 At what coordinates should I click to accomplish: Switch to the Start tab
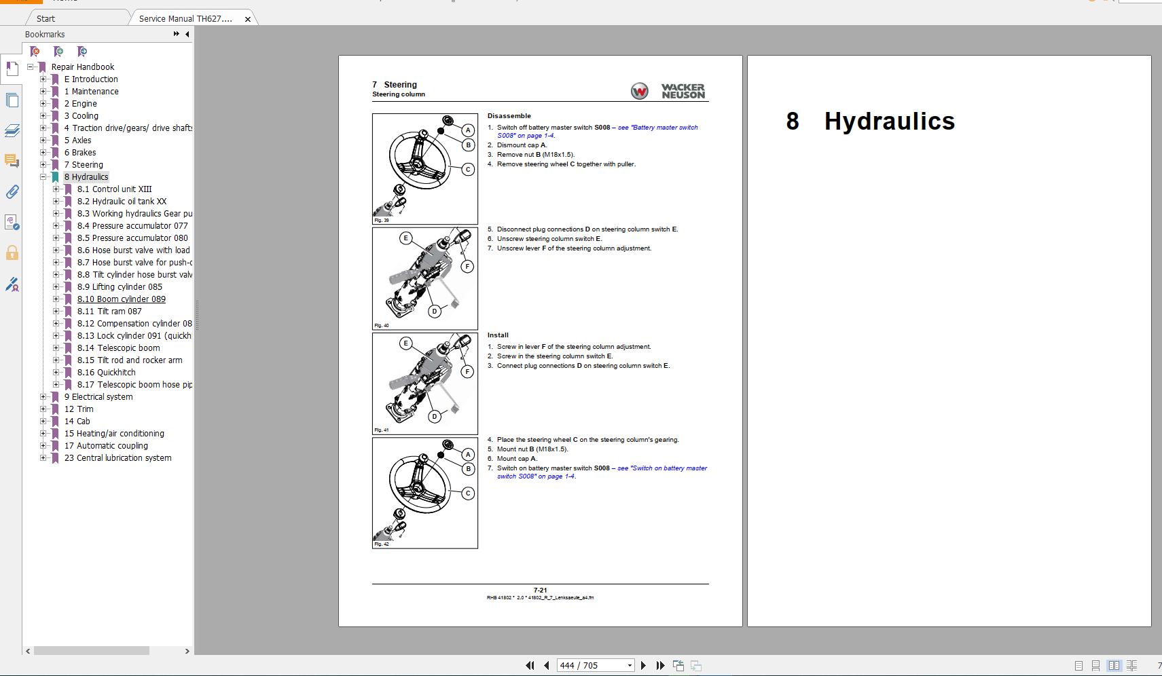pos(46,18)
